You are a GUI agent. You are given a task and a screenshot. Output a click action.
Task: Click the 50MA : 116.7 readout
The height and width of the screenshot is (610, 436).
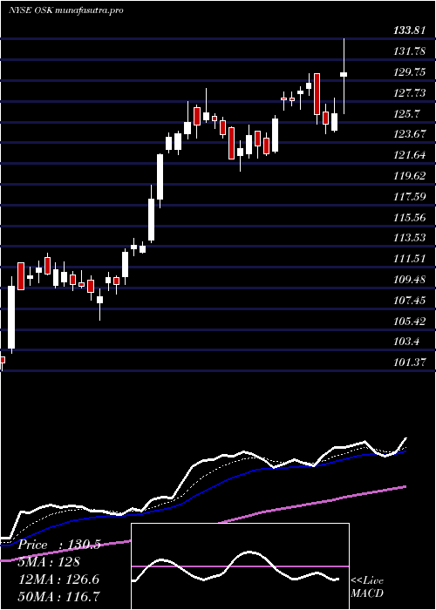point(58,596)
